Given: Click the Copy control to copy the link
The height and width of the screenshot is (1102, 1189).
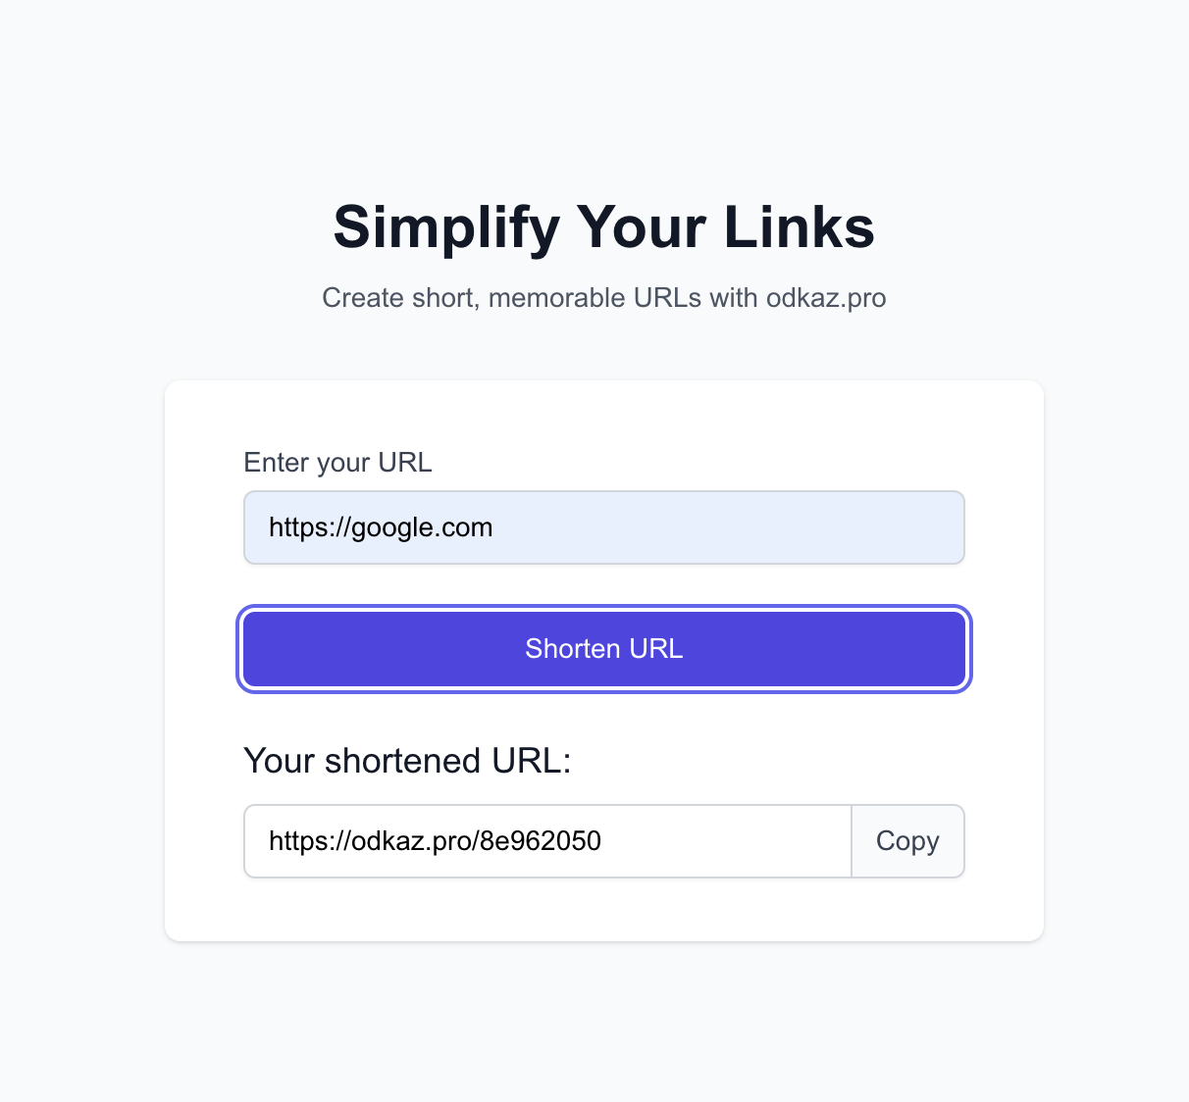Looking at the screenshot, I should click(x=907, y=841).
